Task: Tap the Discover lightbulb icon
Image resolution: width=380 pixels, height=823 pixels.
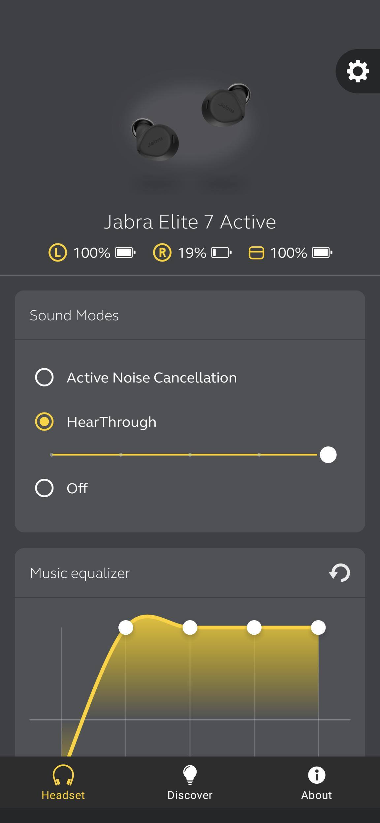Action: click(190, 775)
